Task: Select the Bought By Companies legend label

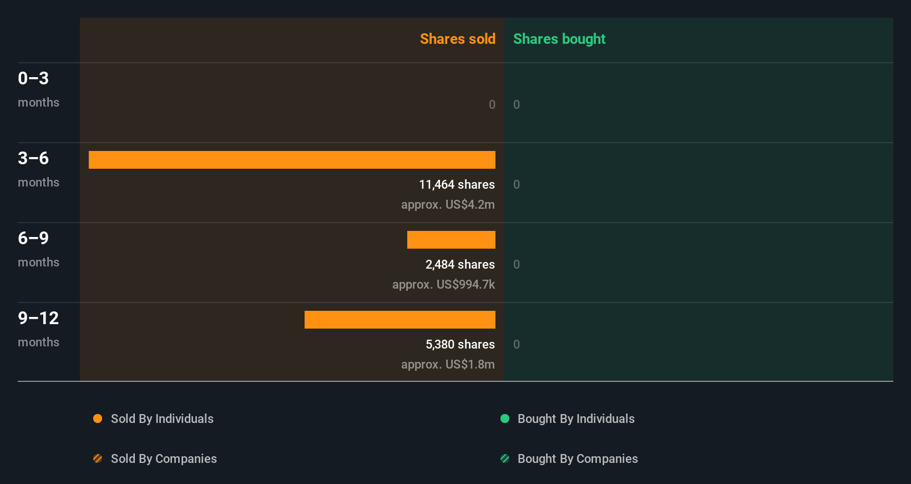Action: coord(578,458)
